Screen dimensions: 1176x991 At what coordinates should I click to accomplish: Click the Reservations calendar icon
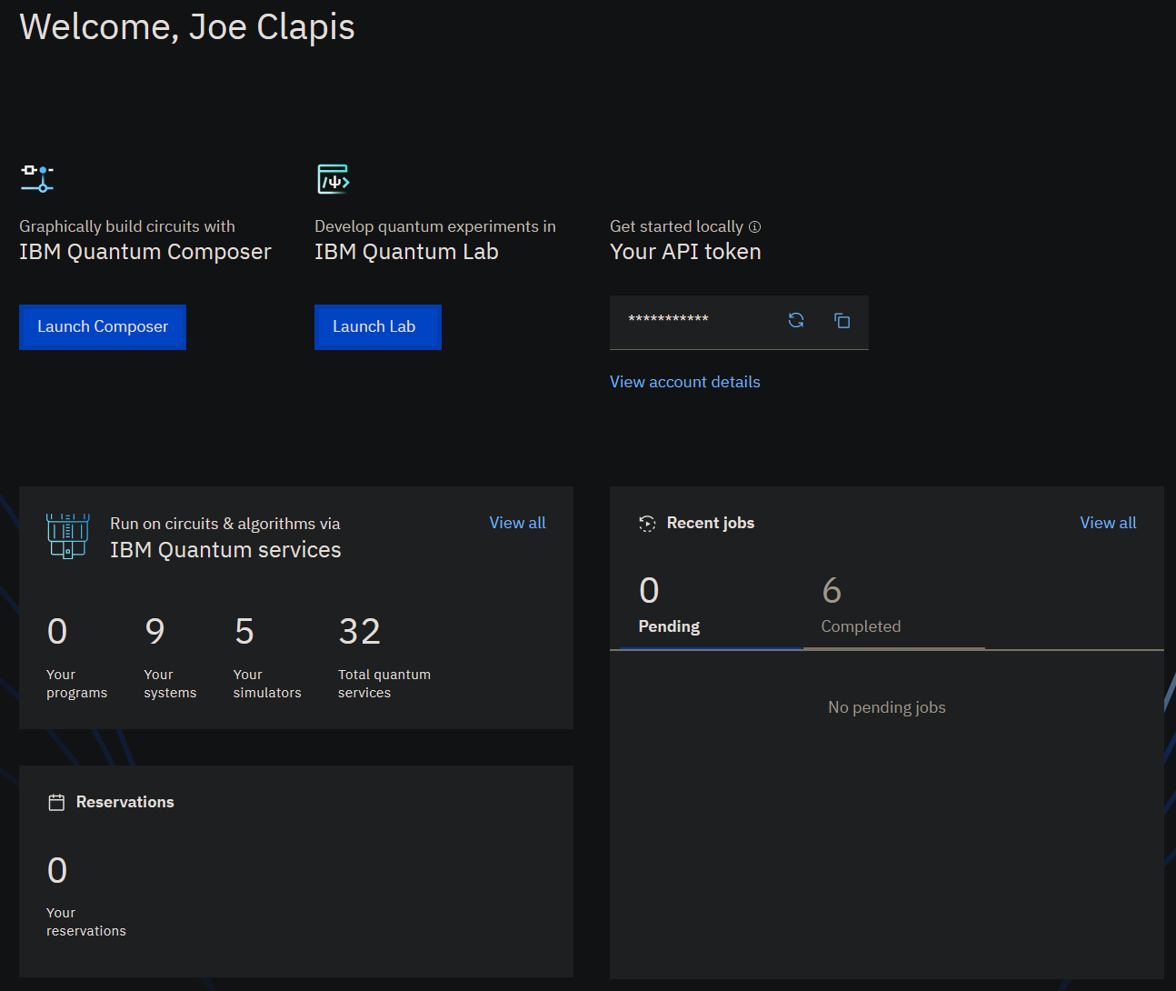tap(56, 803)
